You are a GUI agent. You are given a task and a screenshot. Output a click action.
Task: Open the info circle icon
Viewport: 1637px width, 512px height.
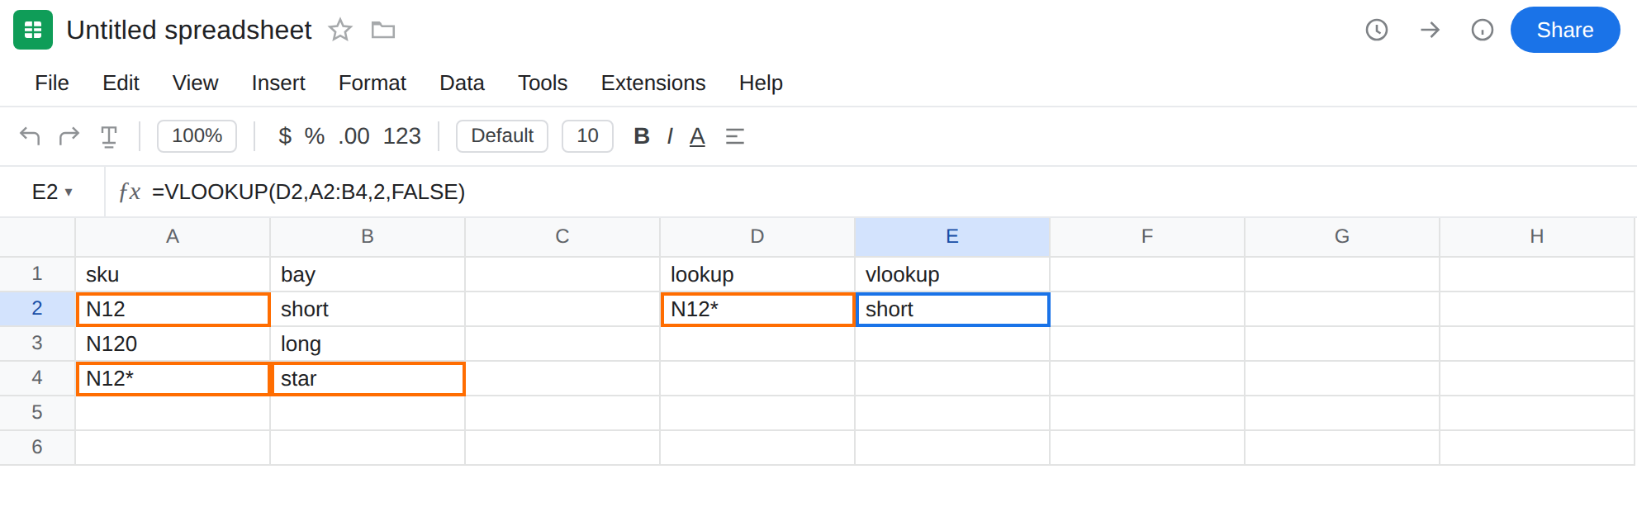(x=1483, y=30)
